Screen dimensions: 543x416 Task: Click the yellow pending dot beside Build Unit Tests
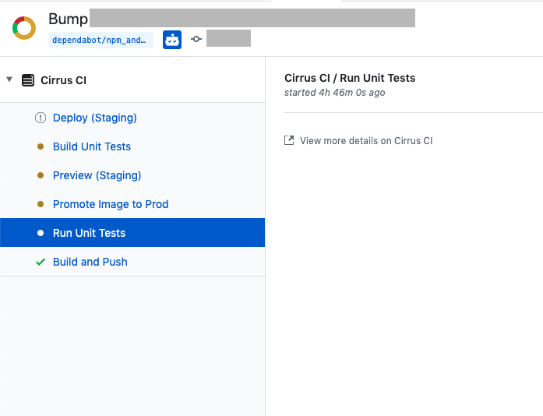41,146
